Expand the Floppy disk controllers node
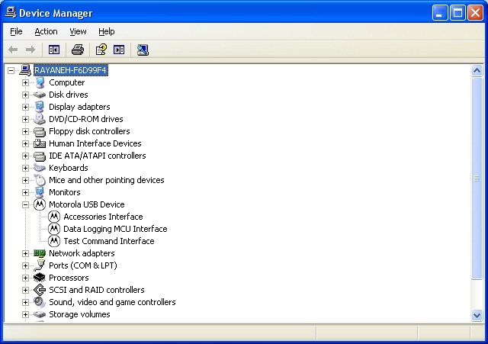This screenshot has height=344, width=488. point(25,131)
